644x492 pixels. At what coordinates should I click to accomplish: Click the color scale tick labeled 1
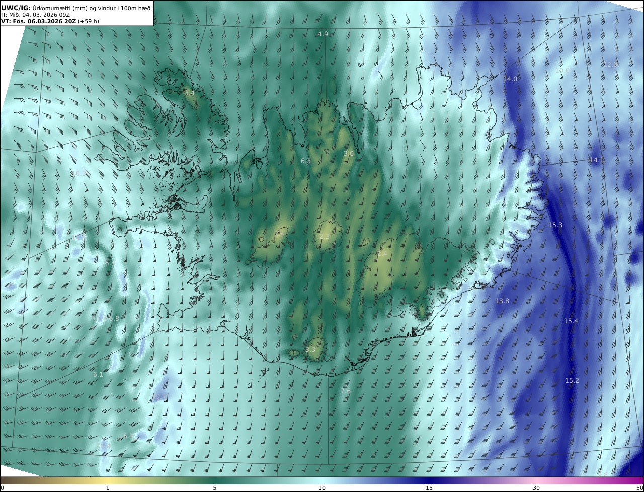pos(108,488)
